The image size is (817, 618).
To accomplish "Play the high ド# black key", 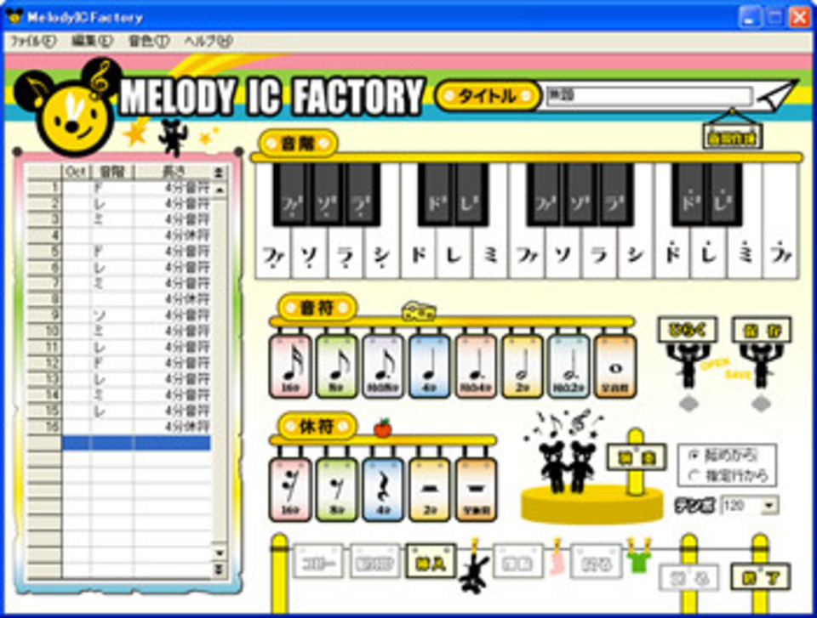I will [689, 194].
